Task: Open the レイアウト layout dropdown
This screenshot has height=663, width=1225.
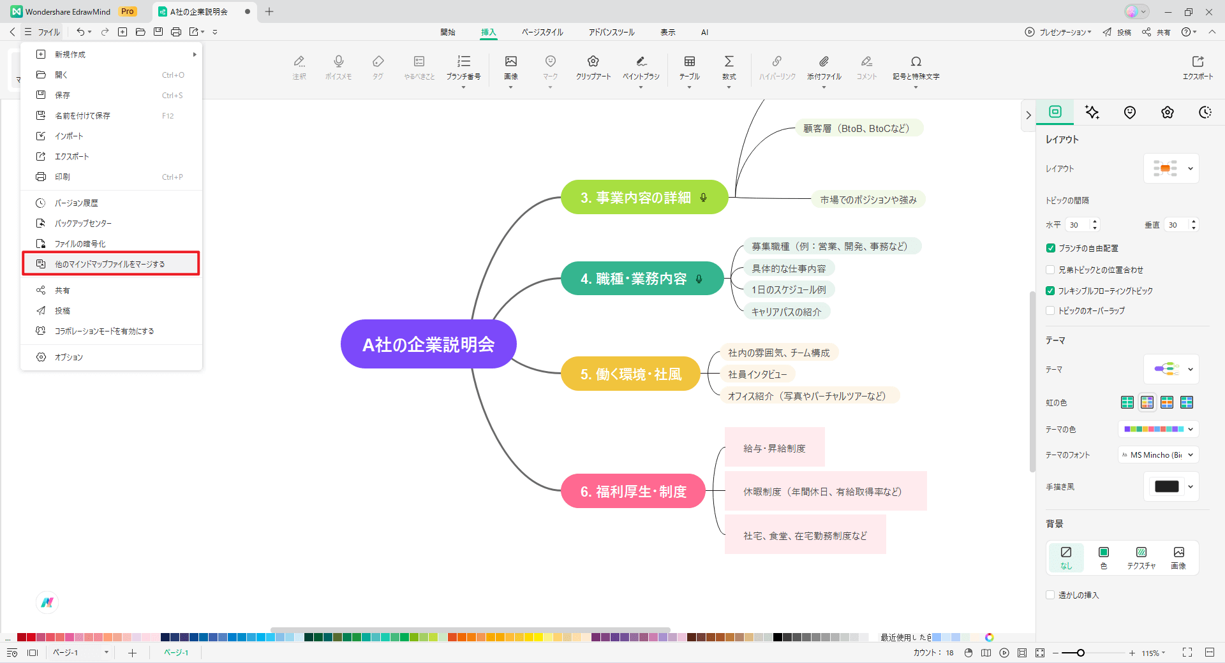Action: pyautogui.click(x=1171, y=168)
